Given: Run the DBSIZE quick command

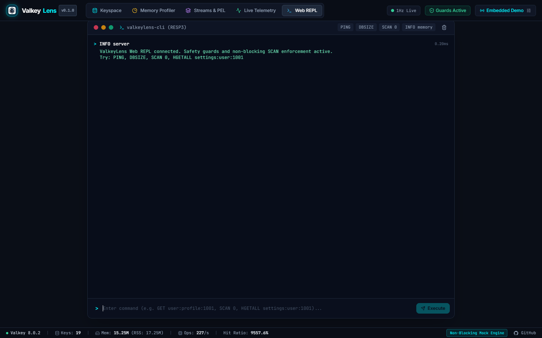Looking at the screenshot, I should pyautogui.click(x=366, y=27).
